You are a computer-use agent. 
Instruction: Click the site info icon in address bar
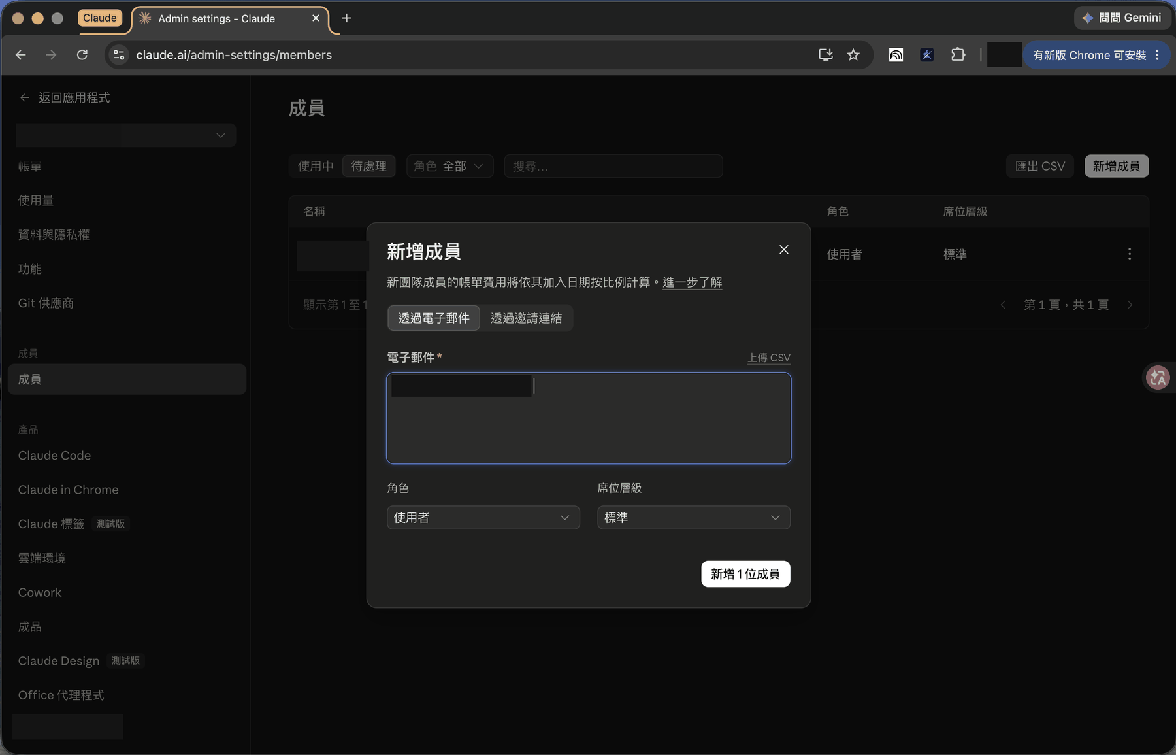(x=119, y=55)
